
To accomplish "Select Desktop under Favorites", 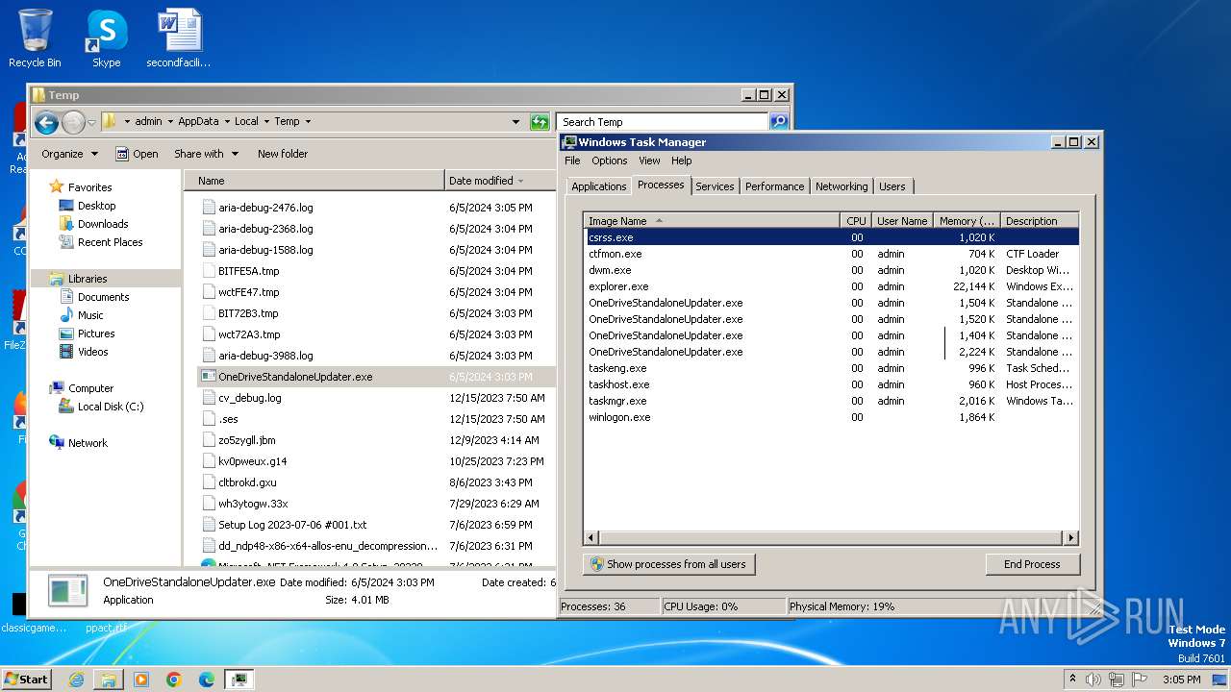I will 96,206.
